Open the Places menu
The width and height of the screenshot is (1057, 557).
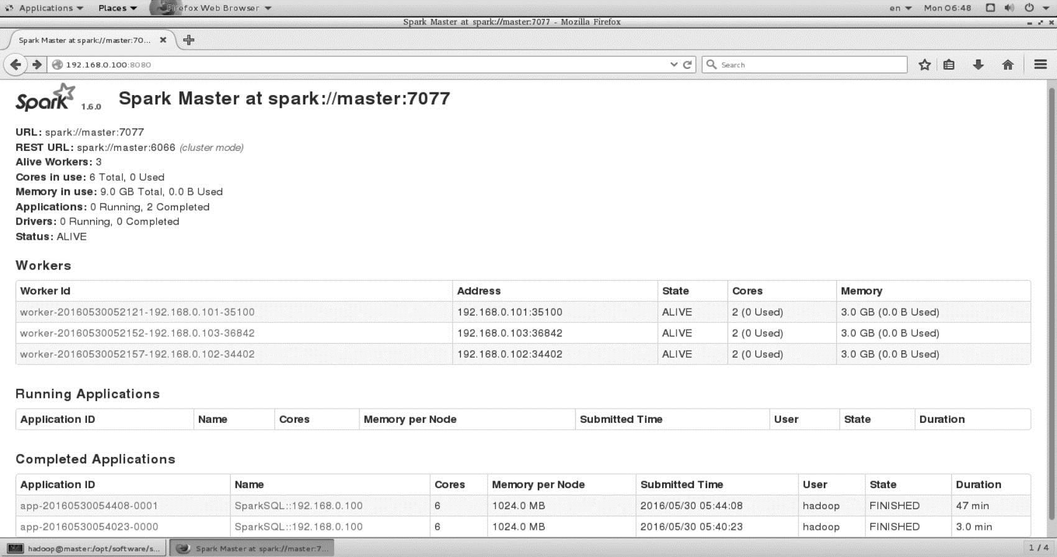118,8
